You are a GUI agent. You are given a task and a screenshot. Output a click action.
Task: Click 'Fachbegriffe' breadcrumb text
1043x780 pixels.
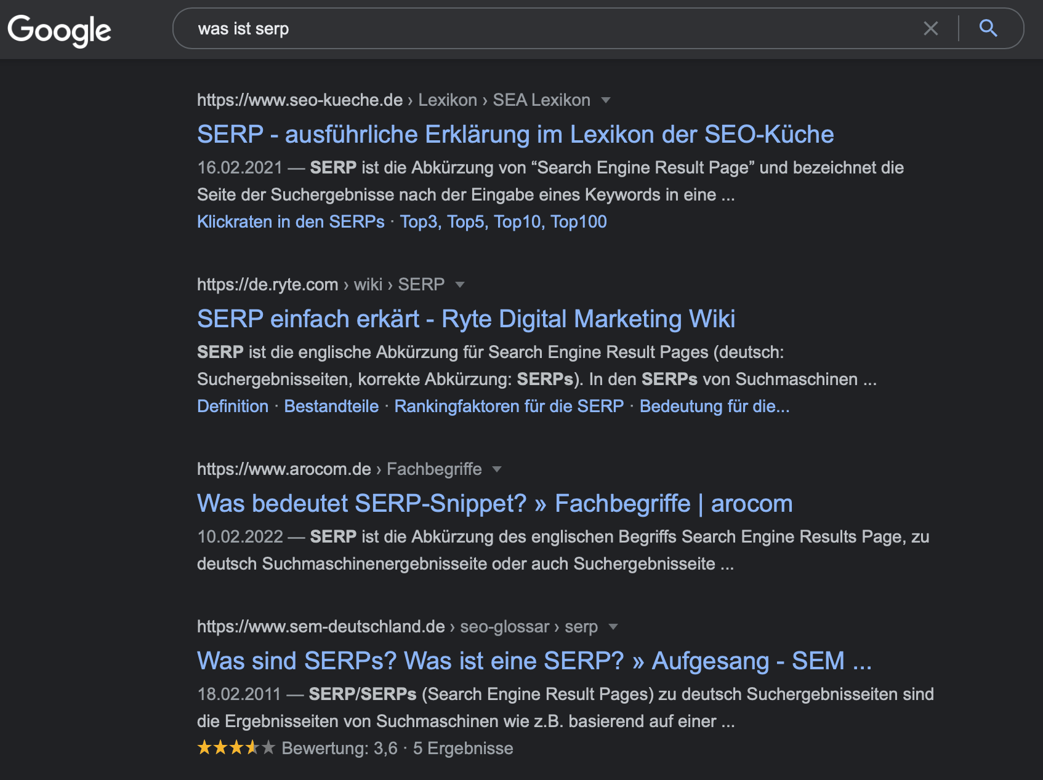tap(434, 469)
